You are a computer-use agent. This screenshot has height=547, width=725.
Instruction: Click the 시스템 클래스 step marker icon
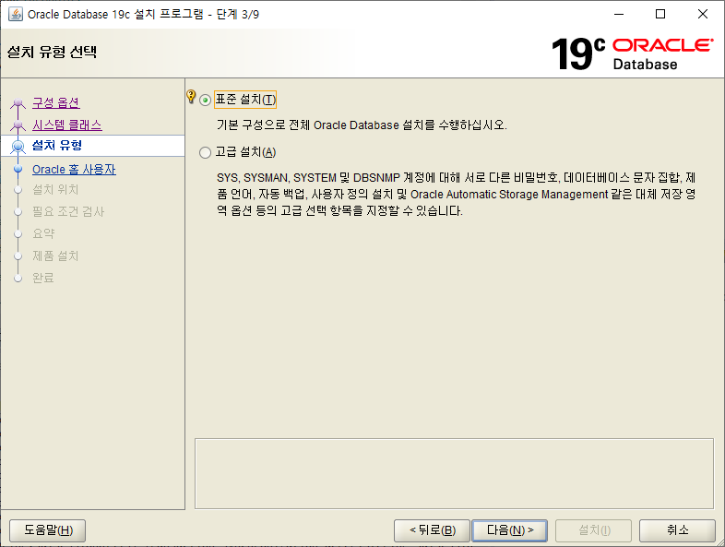[18, 125]
